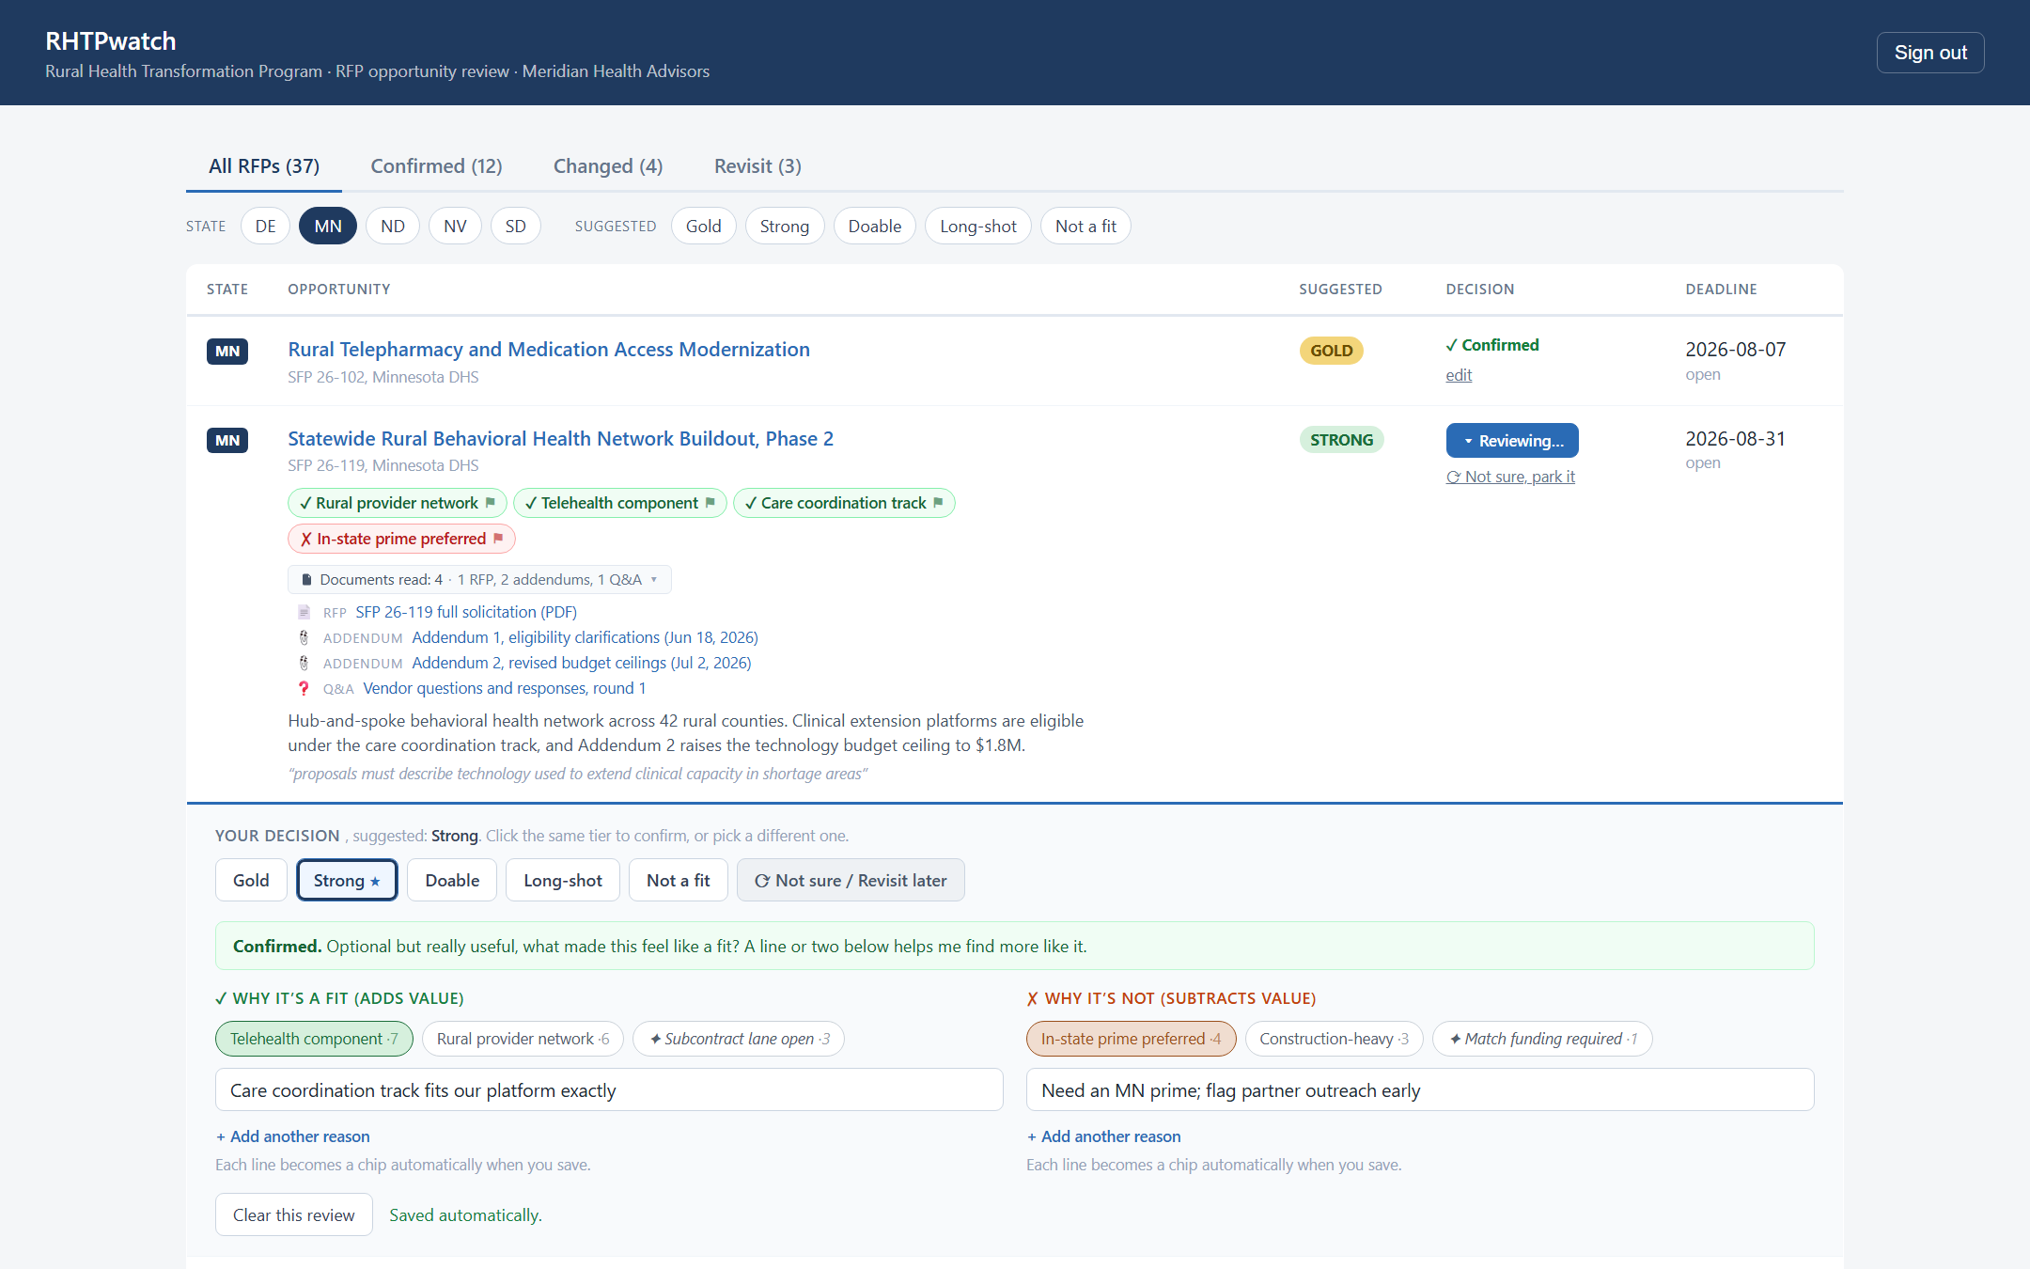Switch to Changed (4) tab
2030x1269 pixels.
608,166
